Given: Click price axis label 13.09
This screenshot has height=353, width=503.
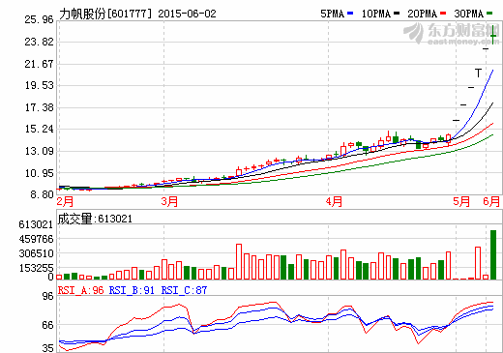Looking at the screenshot, I should (x=39, y=151).
